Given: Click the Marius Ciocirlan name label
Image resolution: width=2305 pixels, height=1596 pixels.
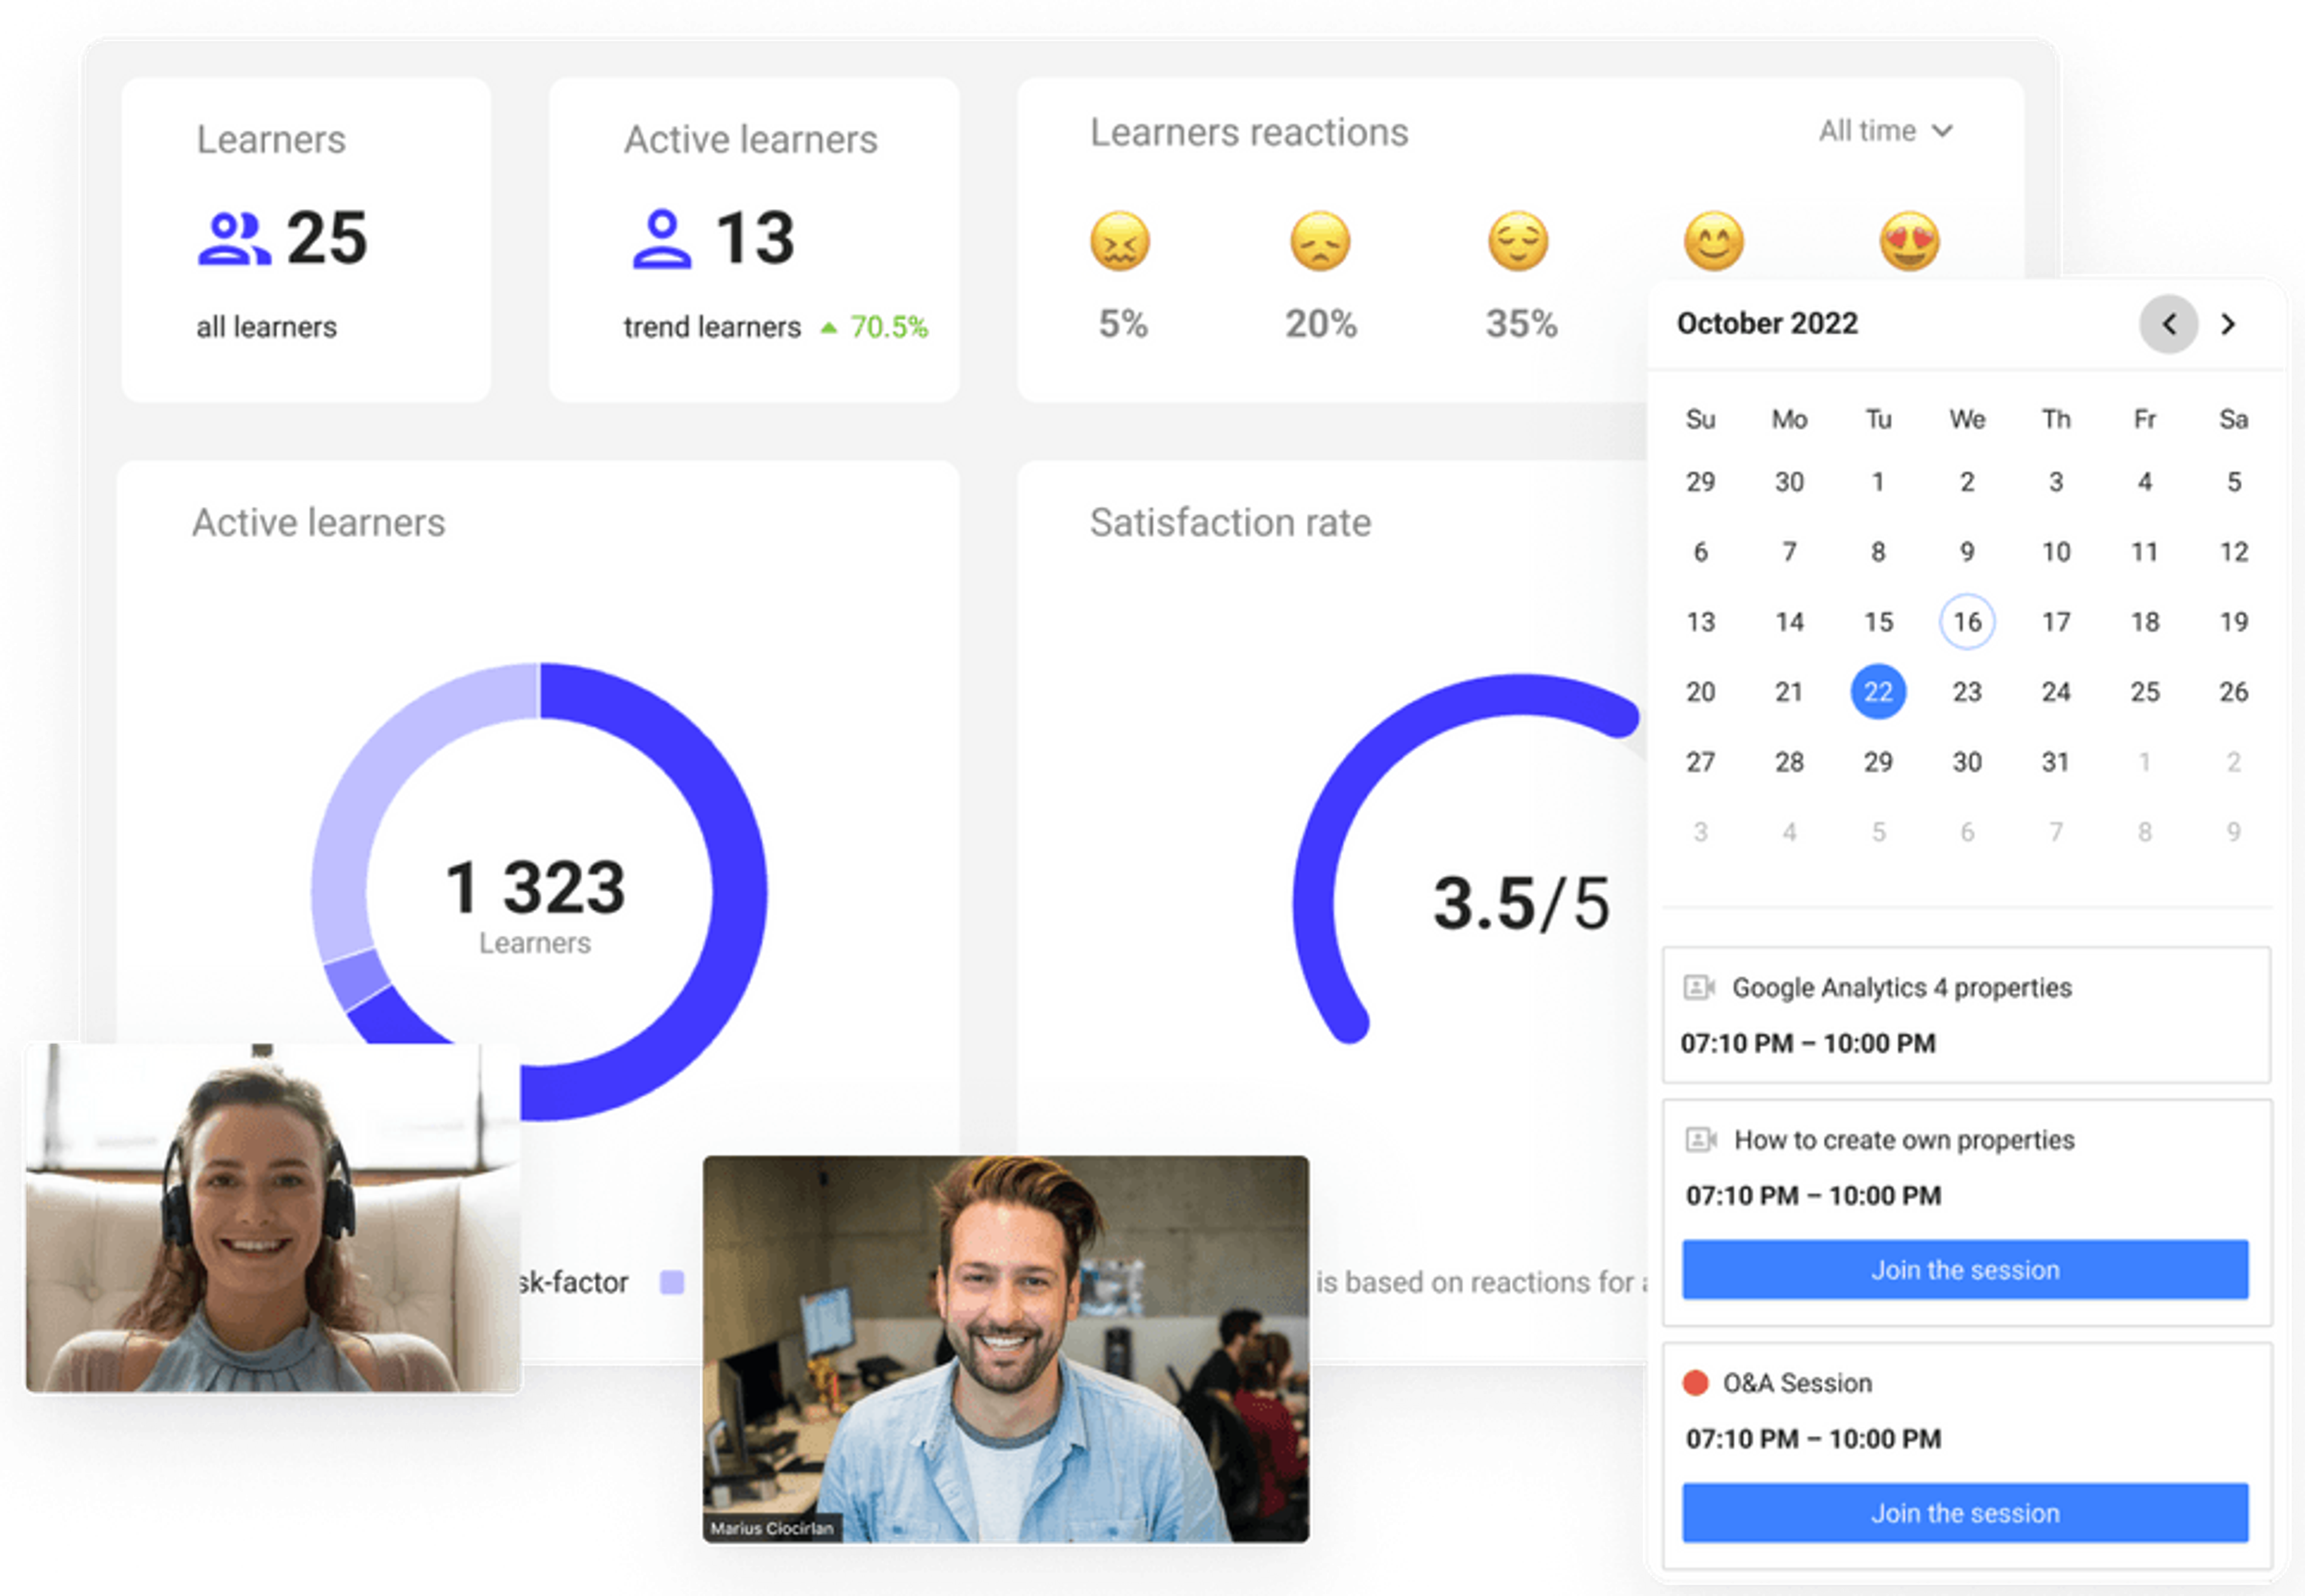Looking at the screenshot, I should pos(772,1528).
